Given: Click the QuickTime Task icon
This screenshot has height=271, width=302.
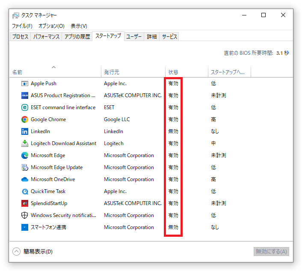Looking at the screenshot, I should point(25,191).
